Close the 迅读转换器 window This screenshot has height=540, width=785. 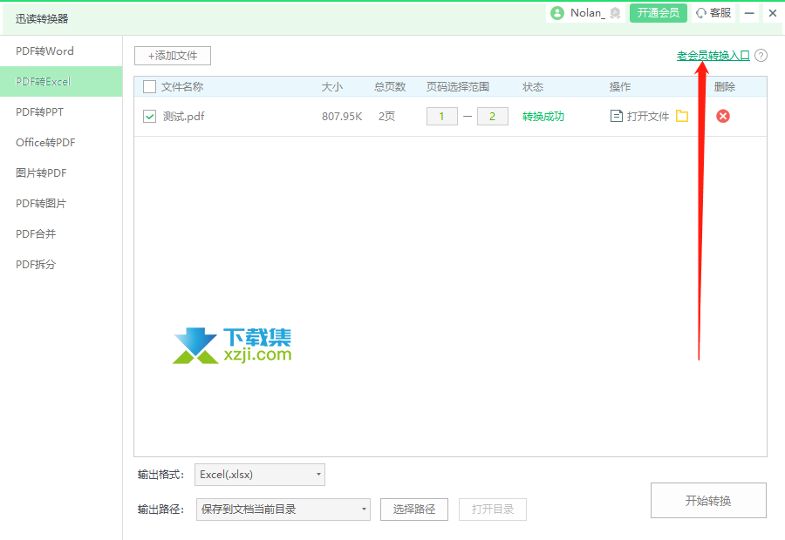pos(773,14)
